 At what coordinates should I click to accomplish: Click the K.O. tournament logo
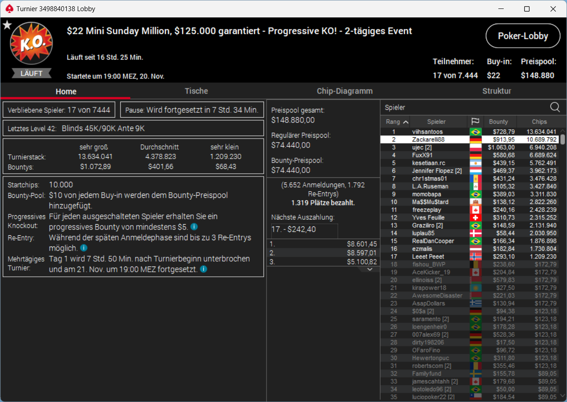coord(32,44)
